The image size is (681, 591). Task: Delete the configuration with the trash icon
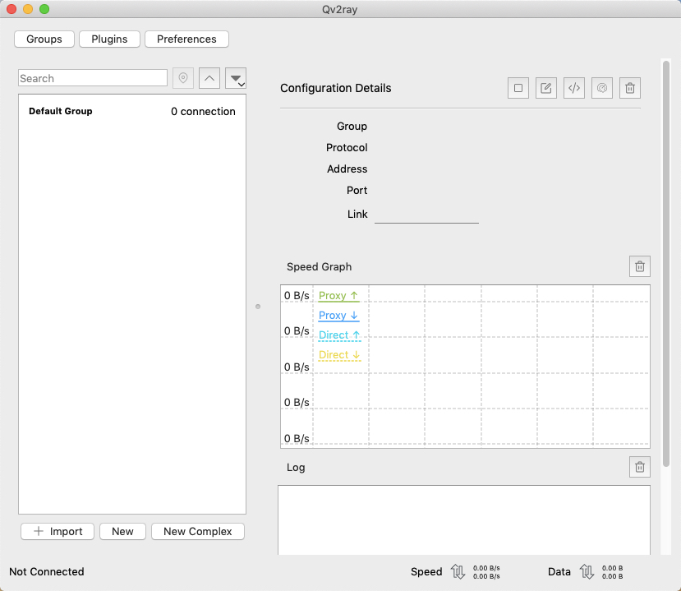click(630, 88)
